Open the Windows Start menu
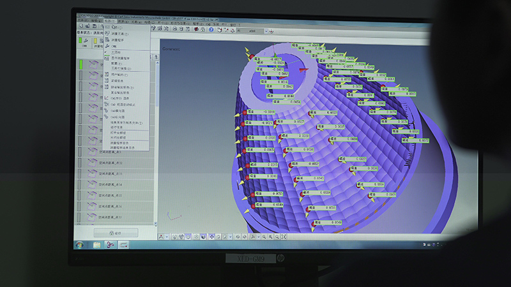This screenshot has height=287, width=511. pos(79,245)
